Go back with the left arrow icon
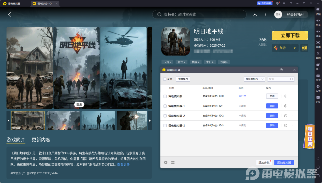322x183 pixels. click(9, 14)
